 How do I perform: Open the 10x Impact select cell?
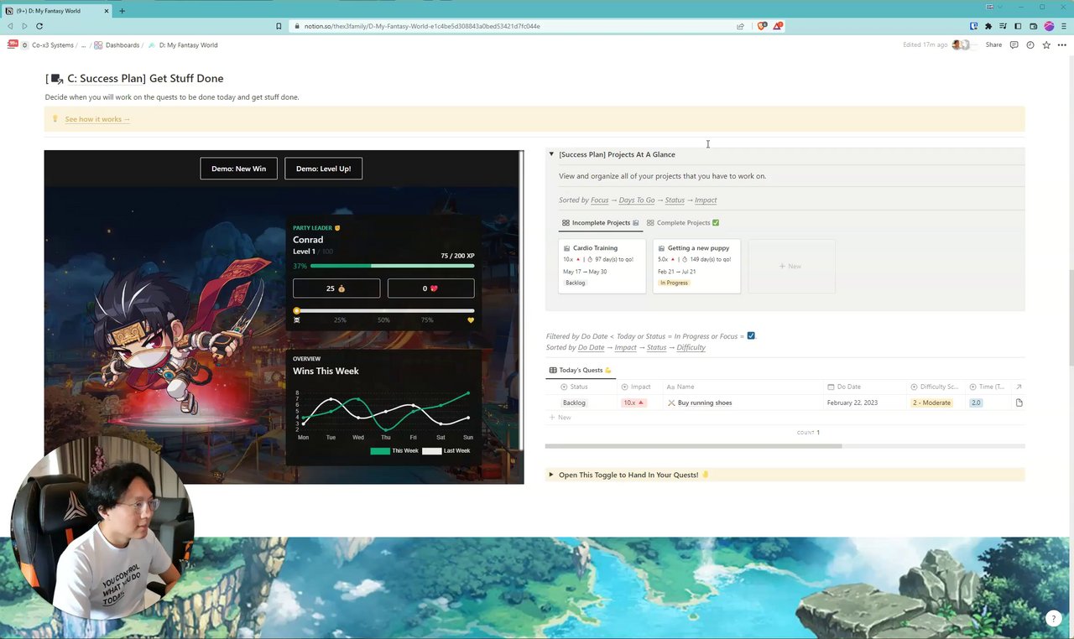point(633,403)
